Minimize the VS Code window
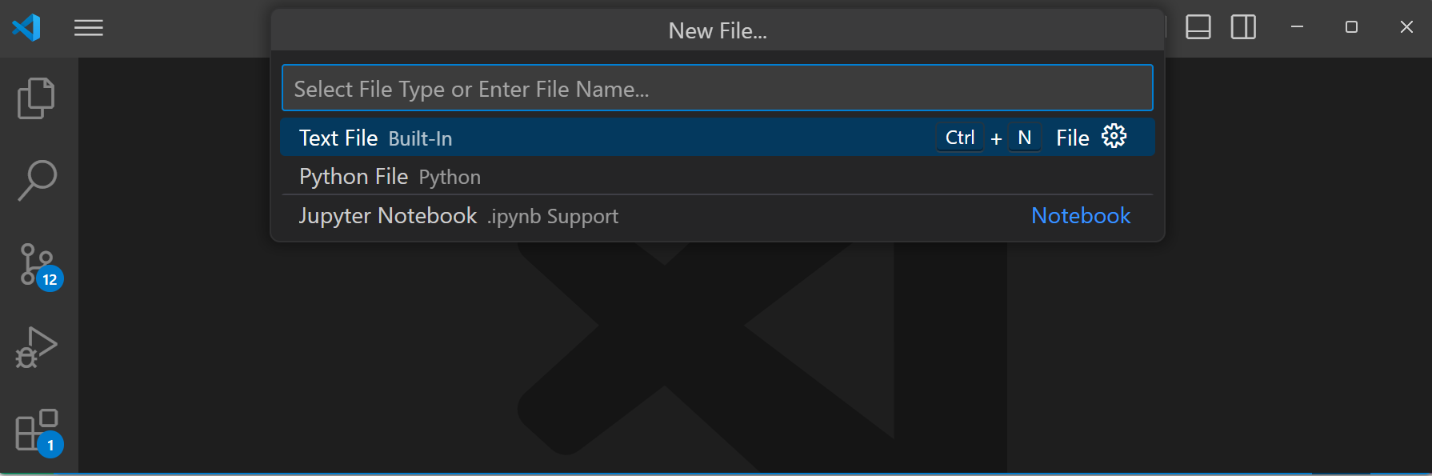This screenshot has width=1432, height=476. (x=1297, y=27)
